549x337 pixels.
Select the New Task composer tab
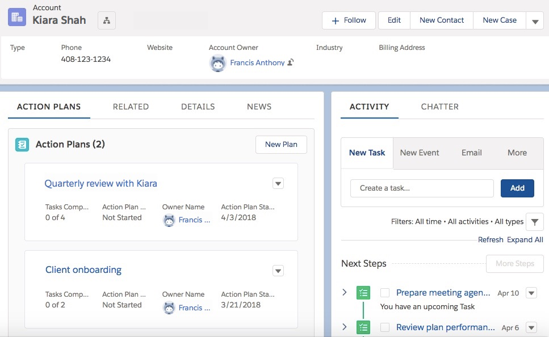pos(367,153)
